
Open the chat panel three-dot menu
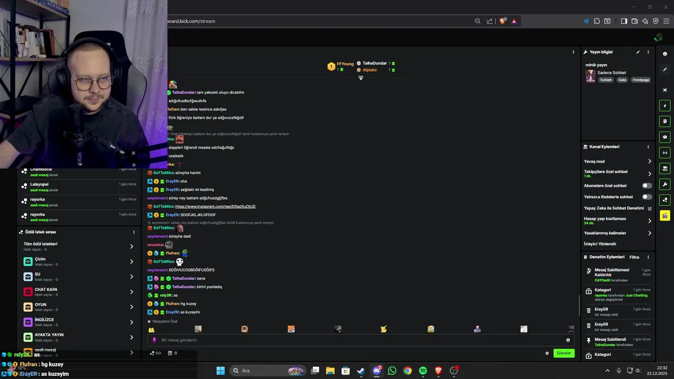coord(573,52)
